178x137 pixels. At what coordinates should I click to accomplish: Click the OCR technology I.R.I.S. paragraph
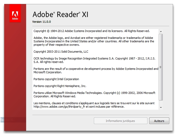[94, 60]
